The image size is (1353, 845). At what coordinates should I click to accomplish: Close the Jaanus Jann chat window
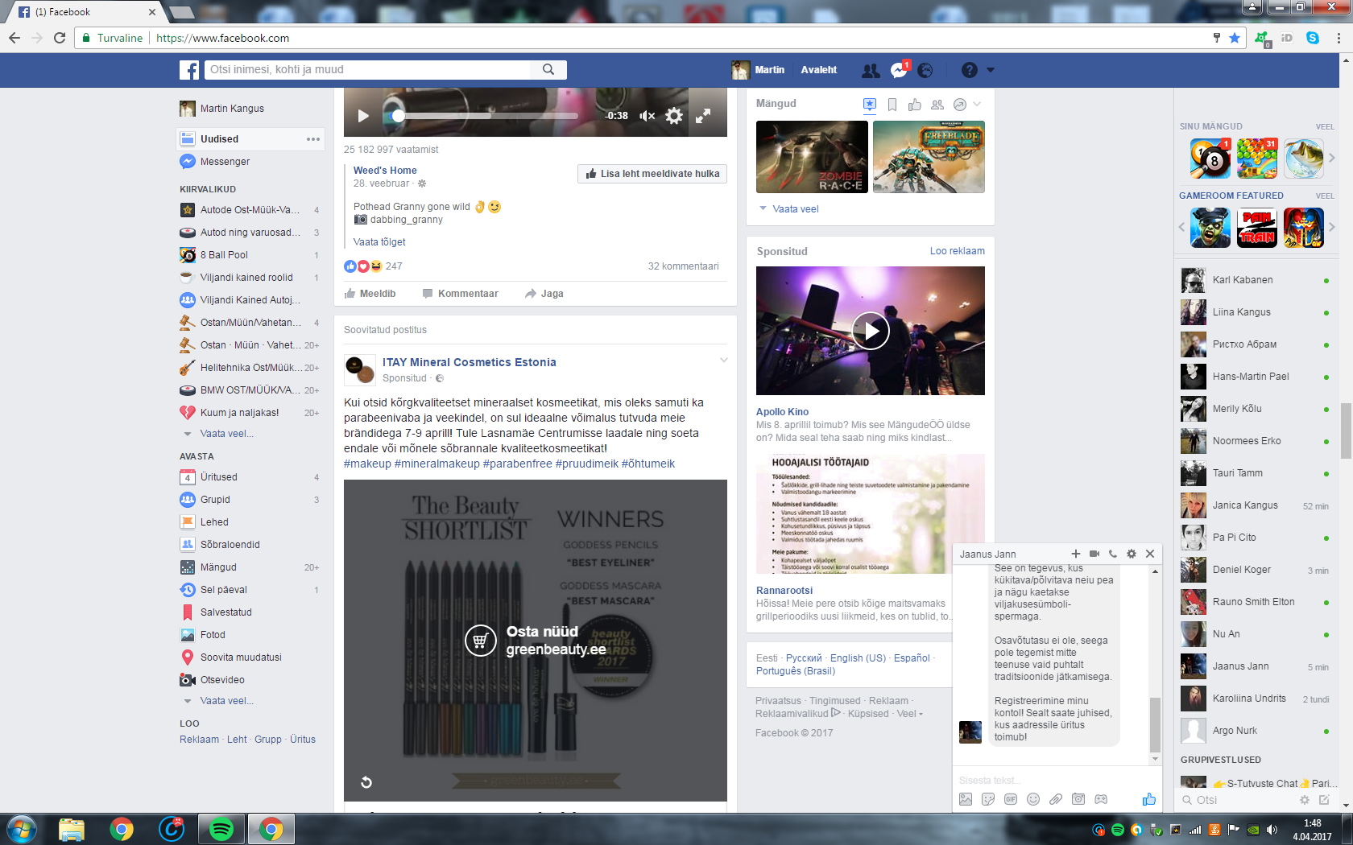click(x=1150, y=554)
